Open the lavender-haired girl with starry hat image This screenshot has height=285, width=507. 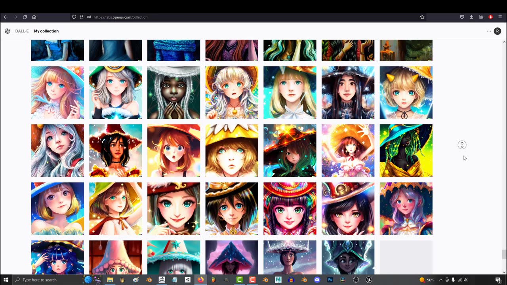coord(406,209)
